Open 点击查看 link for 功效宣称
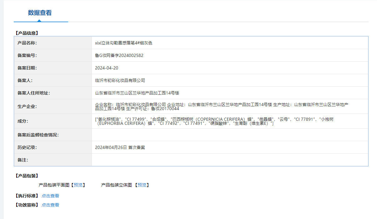The width and height of the screenshot is (377, 219). (50, 205)
